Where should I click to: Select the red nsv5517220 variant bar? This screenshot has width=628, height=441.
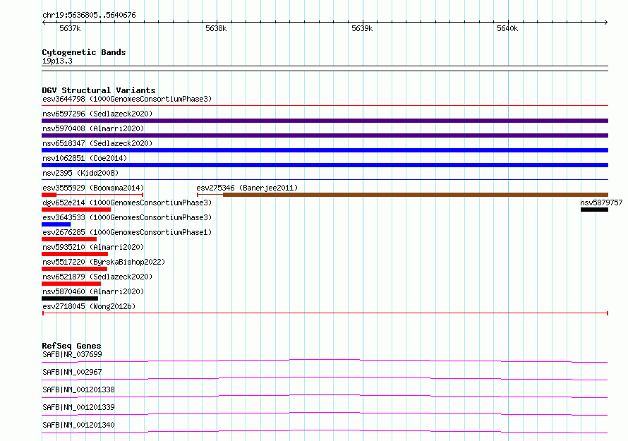pyautogui.click(x=75, y=269)
